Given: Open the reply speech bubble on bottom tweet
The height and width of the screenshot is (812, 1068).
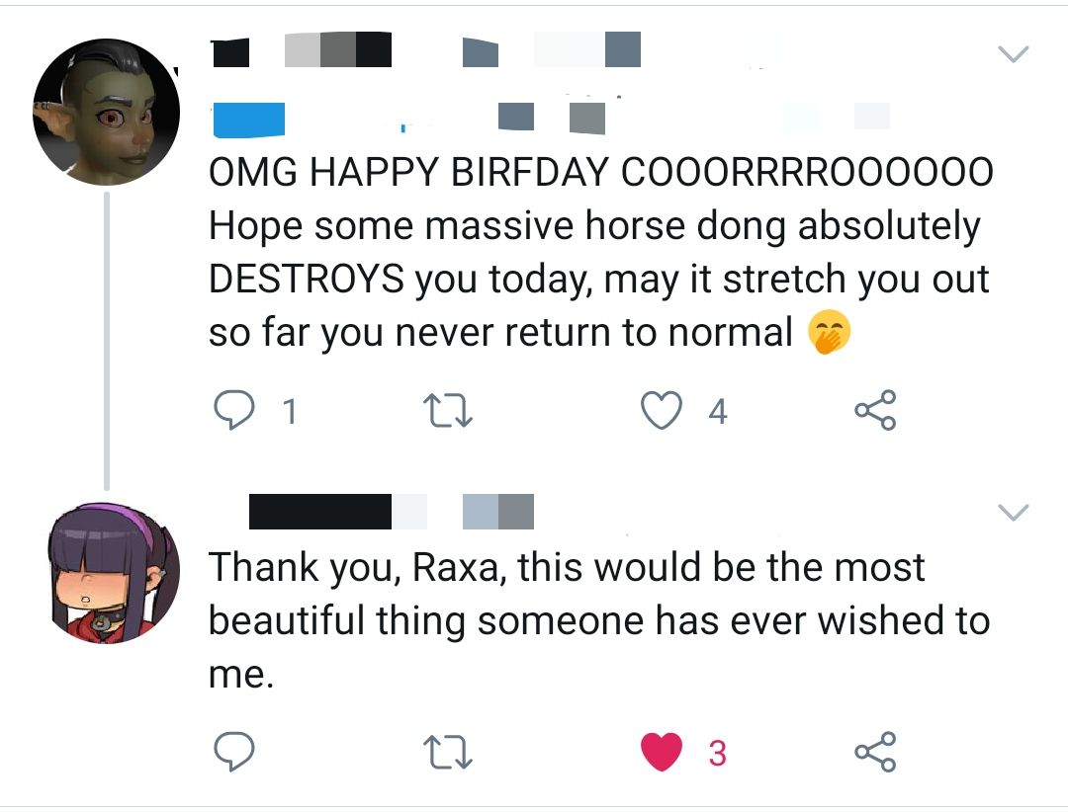Looking at the screenshot, I should [x=235, y=751].
